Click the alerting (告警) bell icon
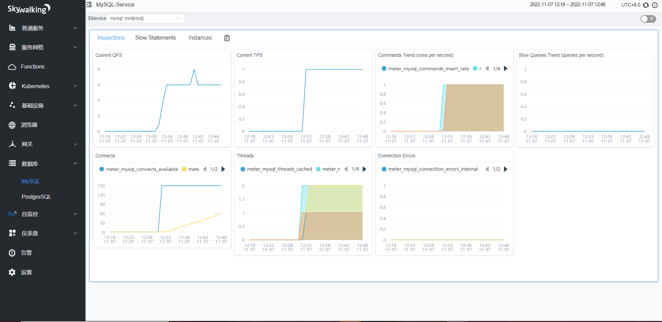Image resolution: width=662 pixels, height=322 pixels. (x=12, y=252)
